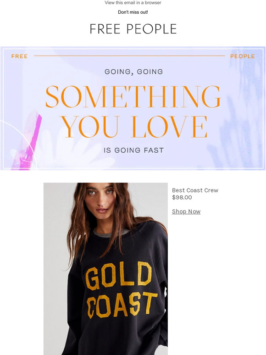
Task: Click the orange divider line in banner
Action: point(129,55)
